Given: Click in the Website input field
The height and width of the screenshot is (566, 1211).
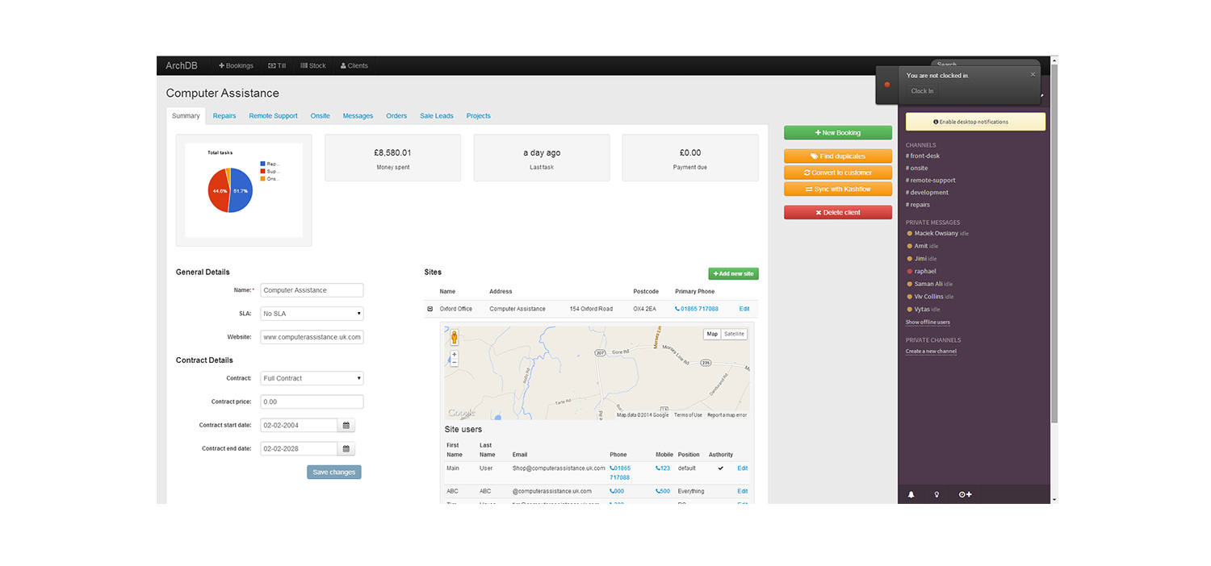Looking at the screenshot, I should (312, 337).
